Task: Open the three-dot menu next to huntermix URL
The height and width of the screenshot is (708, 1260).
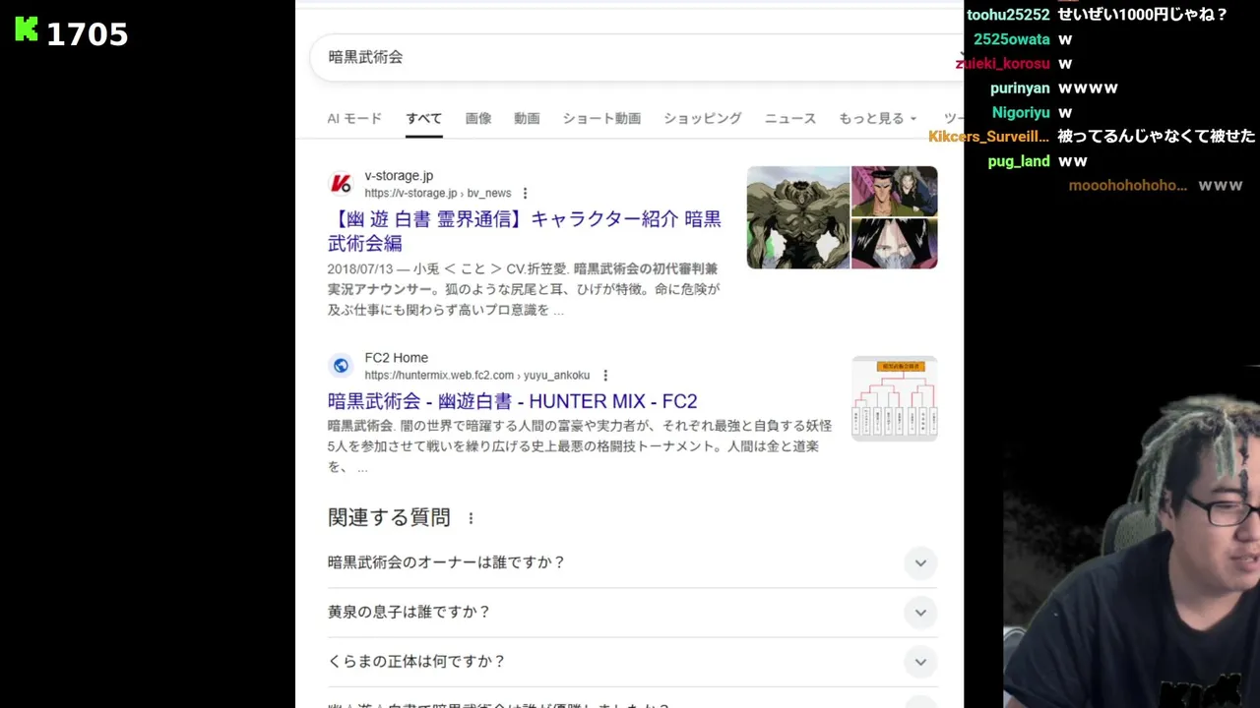Action: tap(605, 376)
